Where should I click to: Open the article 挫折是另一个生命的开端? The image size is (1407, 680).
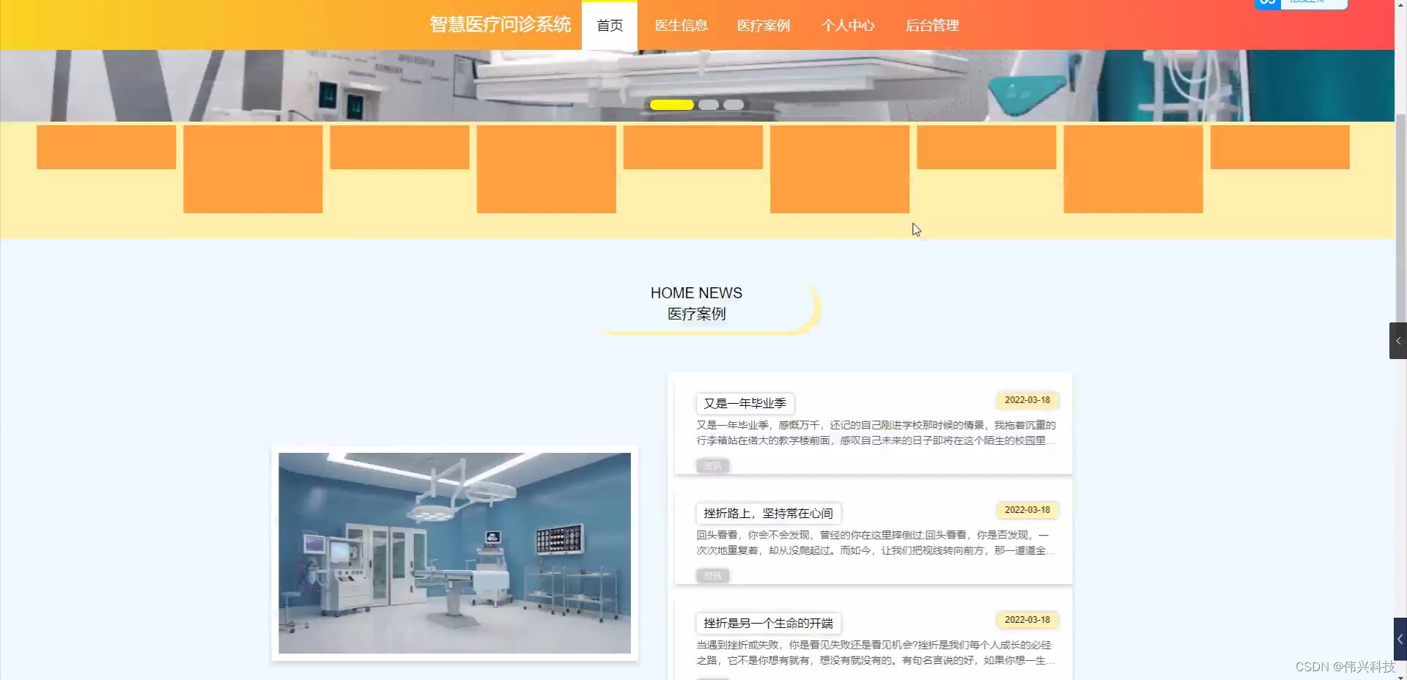pos(768,623)
